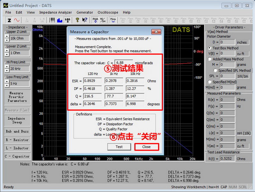255x192 pixels.
Task: Toggle the PHA phase display icon
Action: pyautogui.click(x=95, y=20)
